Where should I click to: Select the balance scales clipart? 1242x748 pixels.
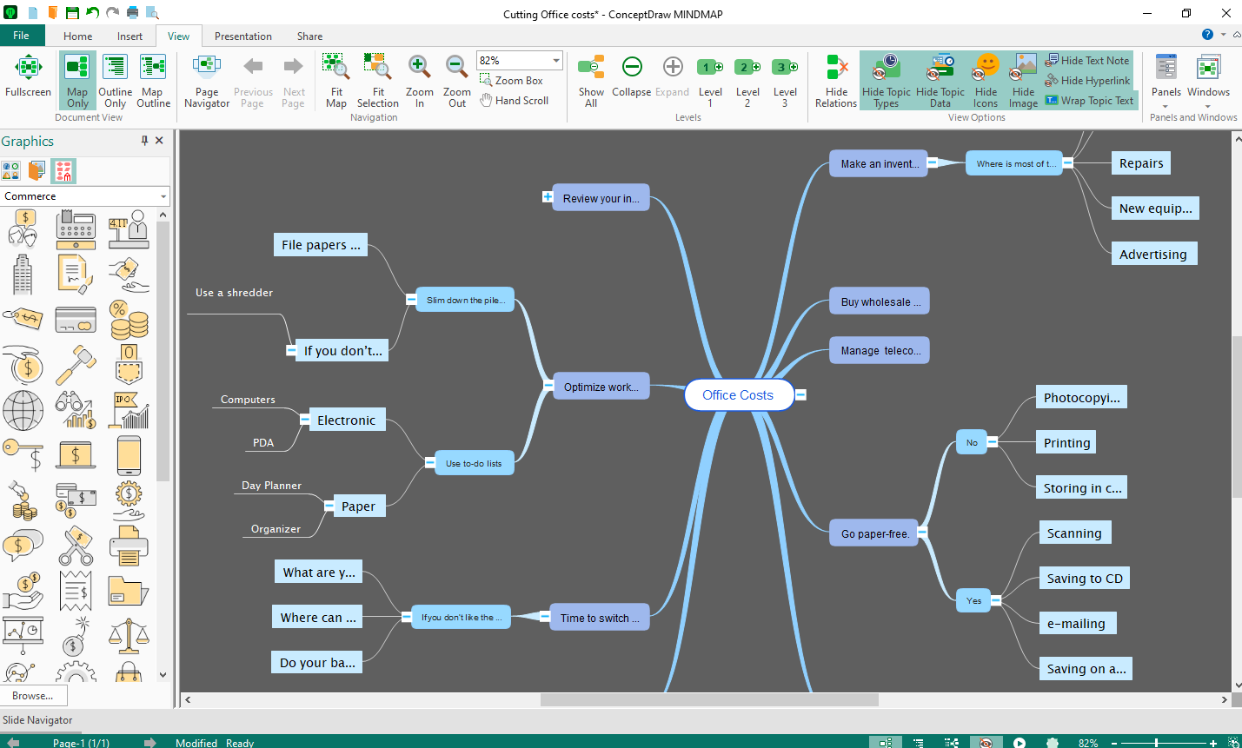click(129, 636)
